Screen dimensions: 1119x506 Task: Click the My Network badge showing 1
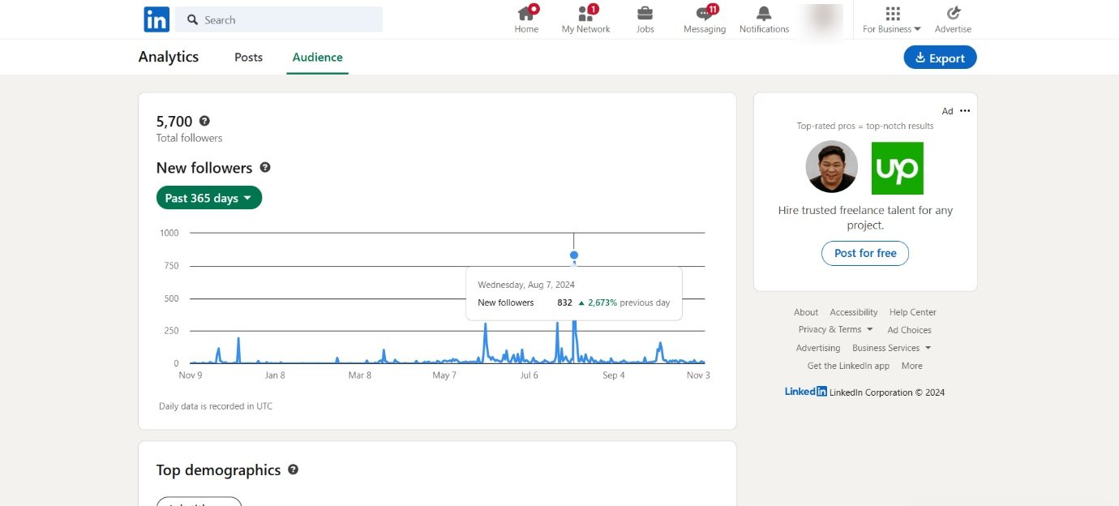tap(594, 9)
